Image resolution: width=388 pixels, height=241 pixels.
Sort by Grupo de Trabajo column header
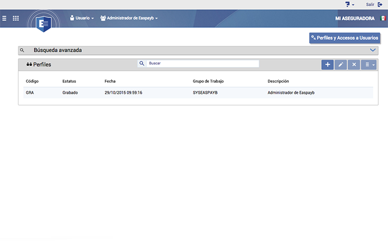[x=208, y=81]
